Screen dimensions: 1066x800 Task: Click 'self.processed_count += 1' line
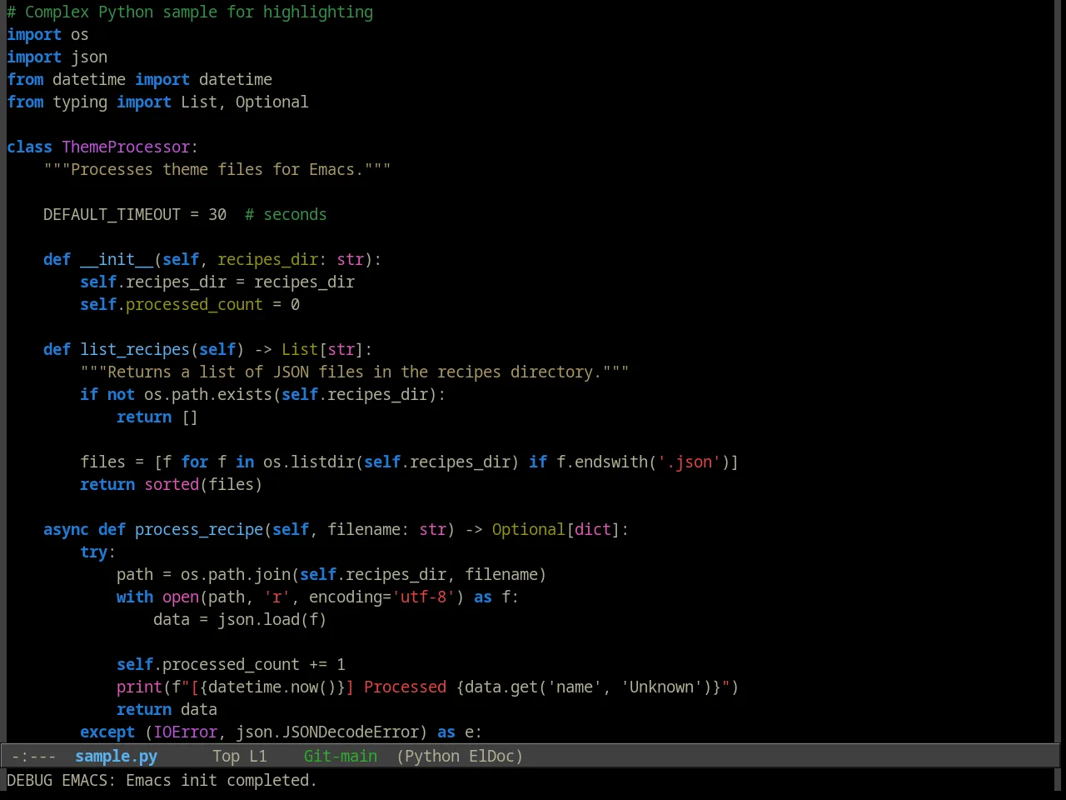[x=231, y=665]
